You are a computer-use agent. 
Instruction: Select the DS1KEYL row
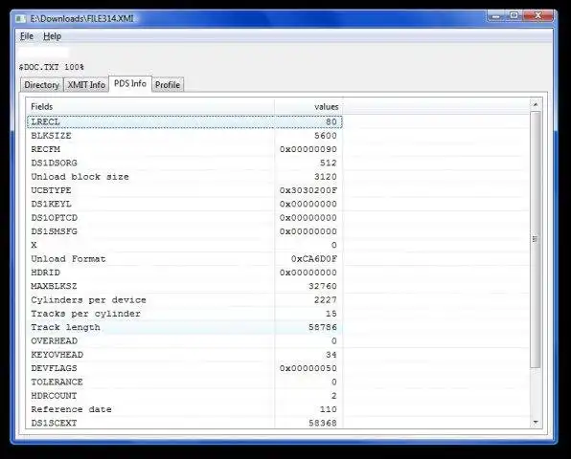(x=185, y=204)
